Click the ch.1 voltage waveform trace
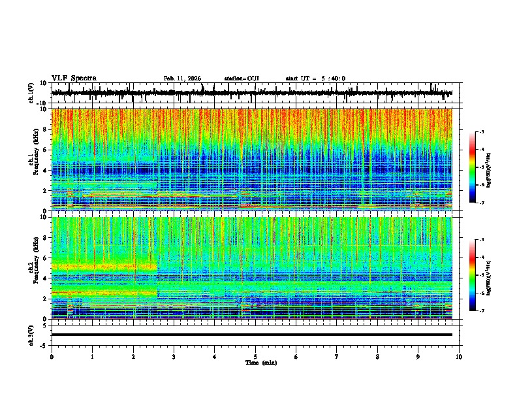The height and width of the screenshot is (400, 517). 251,93
